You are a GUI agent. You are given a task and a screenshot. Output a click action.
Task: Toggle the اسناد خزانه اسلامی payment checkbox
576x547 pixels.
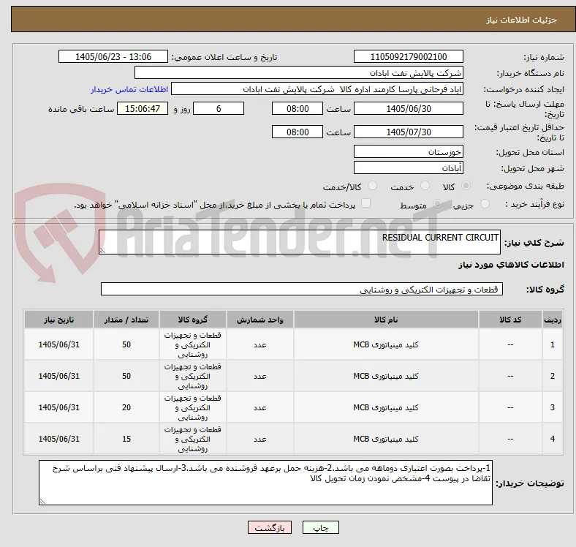pos(366,203)
